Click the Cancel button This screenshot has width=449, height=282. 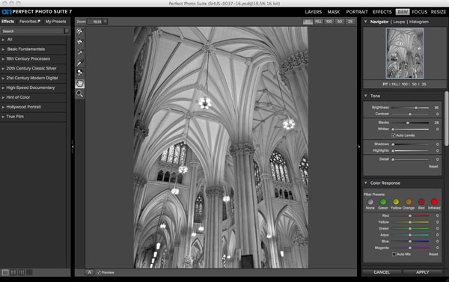[382, 272]
